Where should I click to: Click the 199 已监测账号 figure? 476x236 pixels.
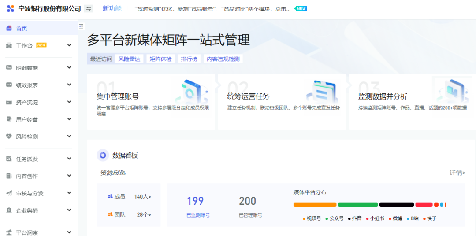195,201
